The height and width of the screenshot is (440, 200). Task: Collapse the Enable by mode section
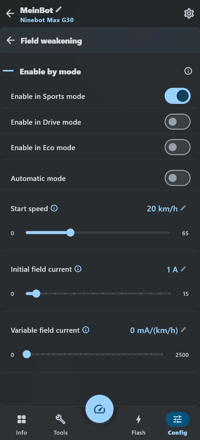(8, 71)
